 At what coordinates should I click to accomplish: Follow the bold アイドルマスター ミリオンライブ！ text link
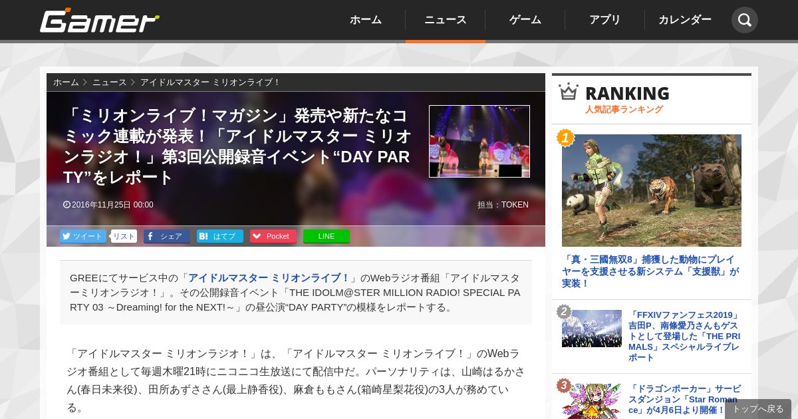pos(269,278)
